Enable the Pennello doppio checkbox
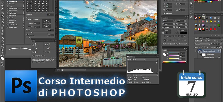The width and height of the screenshot is (223, 102). point(7,8)
